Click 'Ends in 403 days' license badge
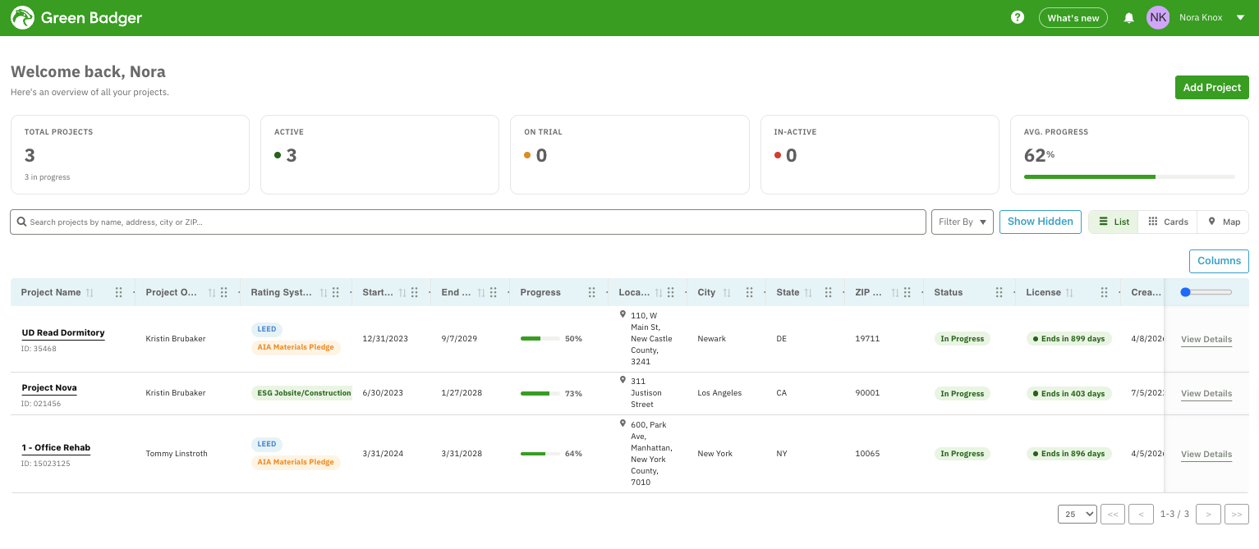The height and width of the screenshot is (549, 1259). click(x=1069, y=394)
